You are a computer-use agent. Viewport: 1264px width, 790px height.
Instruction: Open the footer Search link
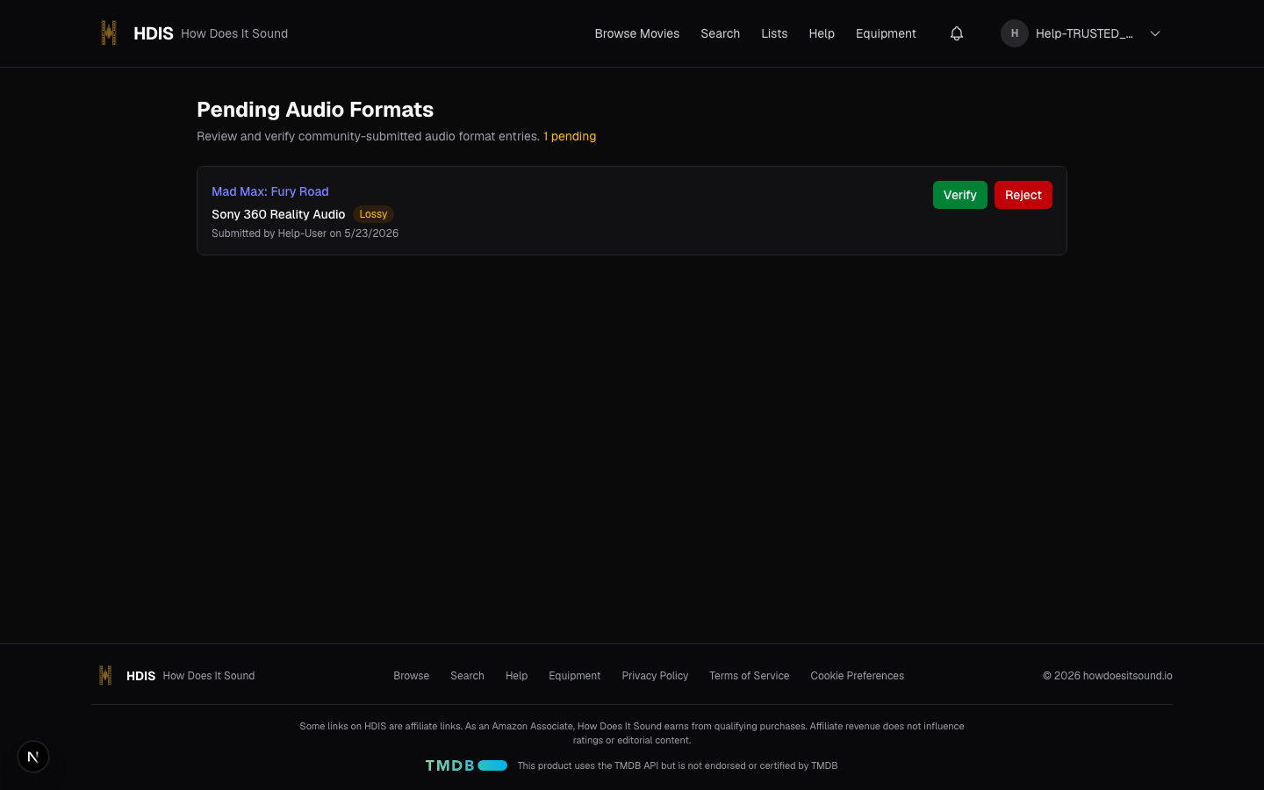tap(467, 676)
